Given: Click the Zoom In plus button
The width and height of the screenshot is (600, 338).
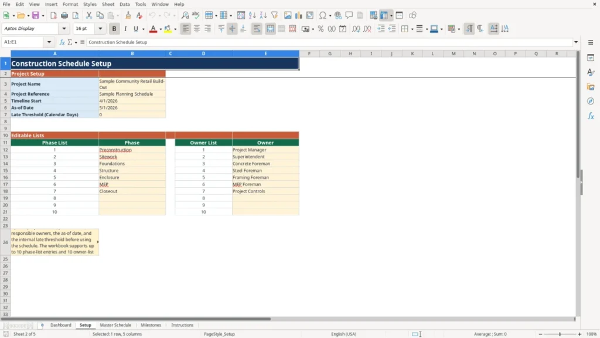Looking at the screenshot, I should [x=579, y=334].
